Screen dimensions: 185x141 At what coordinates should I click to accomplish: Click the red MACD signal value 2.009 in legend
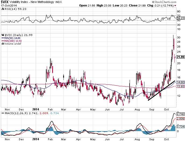(x=44, y=113)
